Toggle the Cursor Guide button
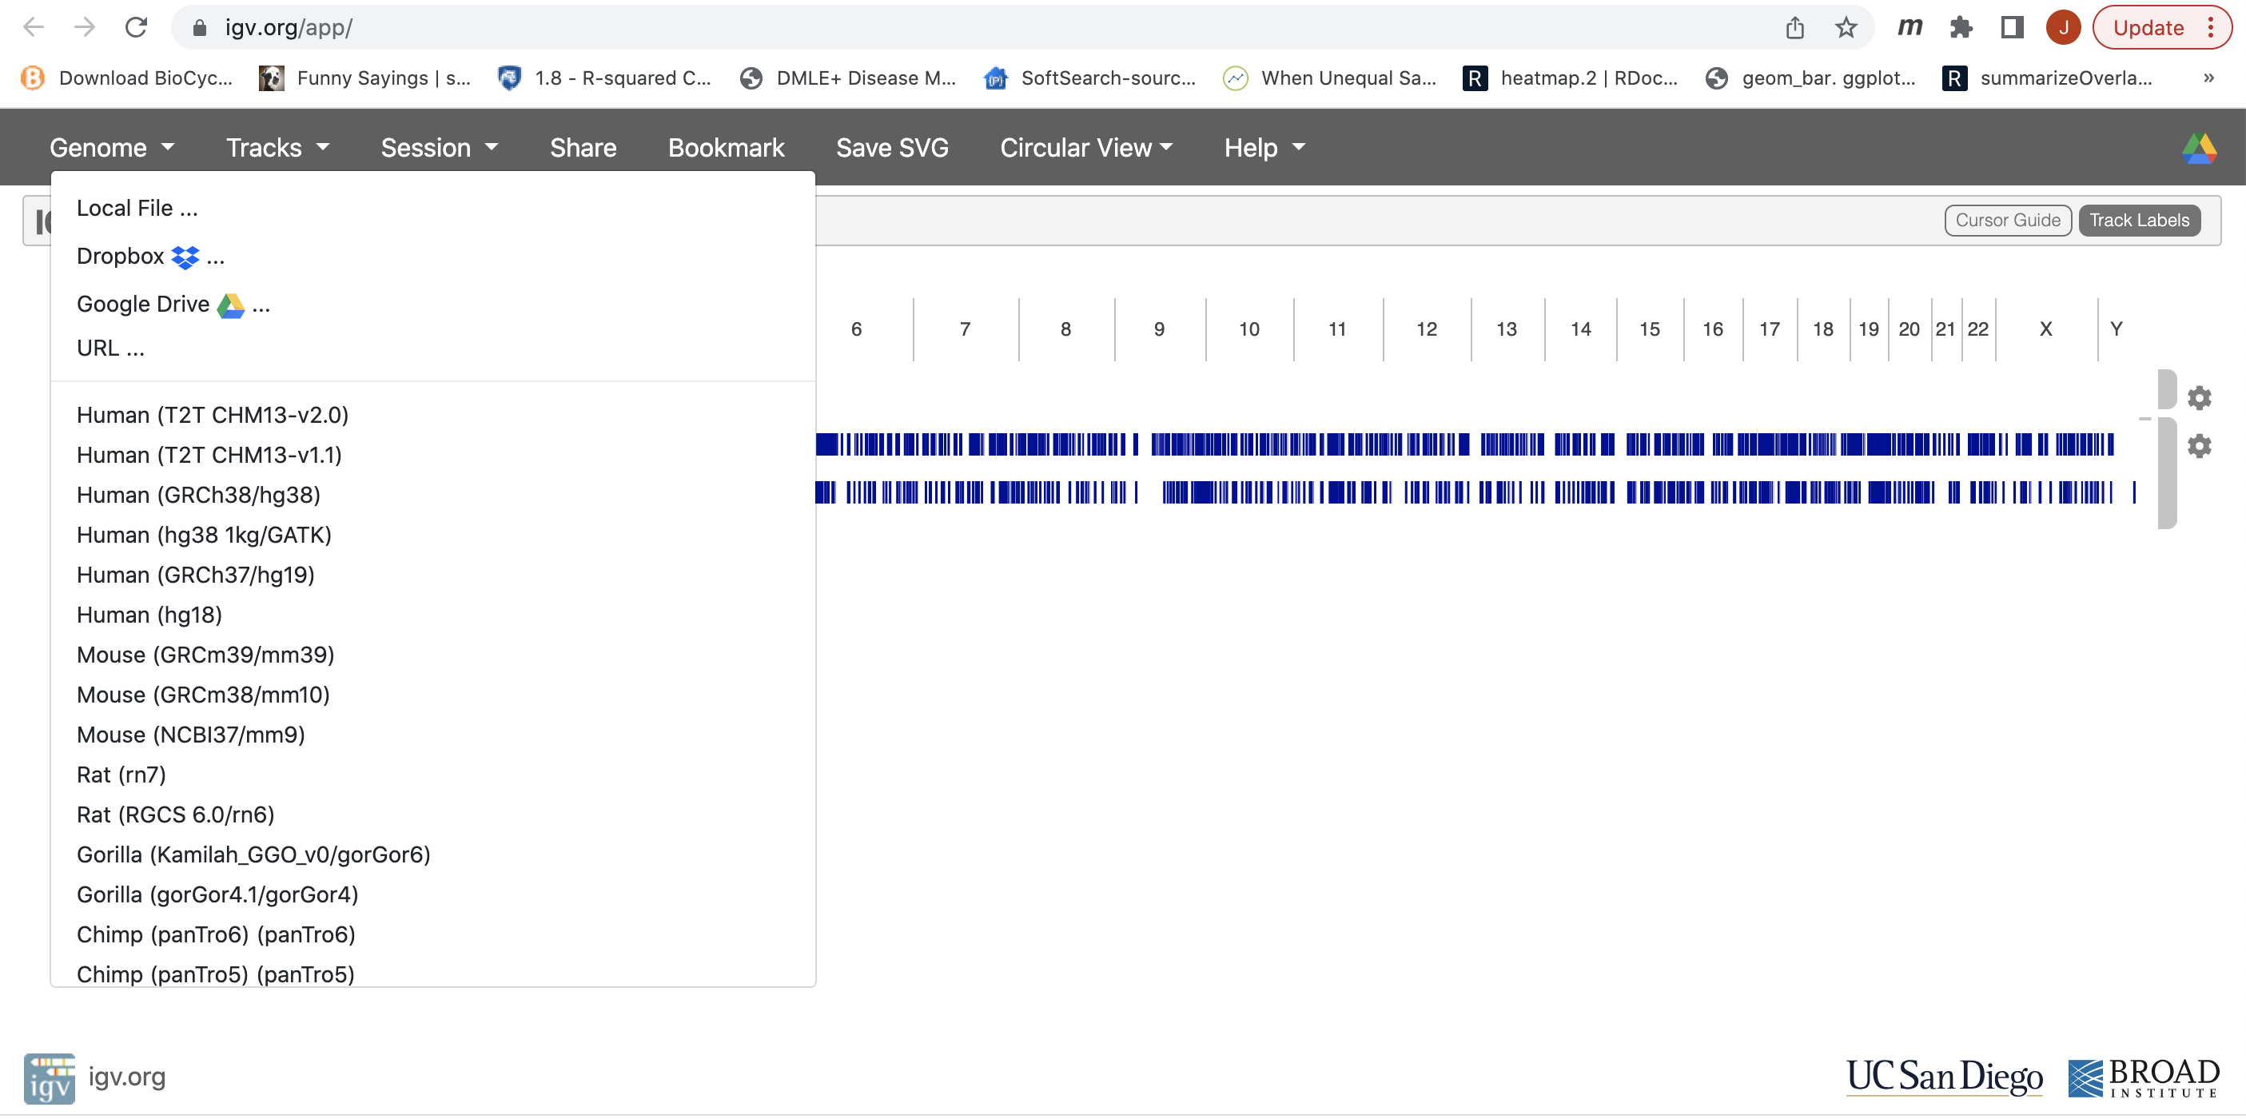 point(2007,221)
